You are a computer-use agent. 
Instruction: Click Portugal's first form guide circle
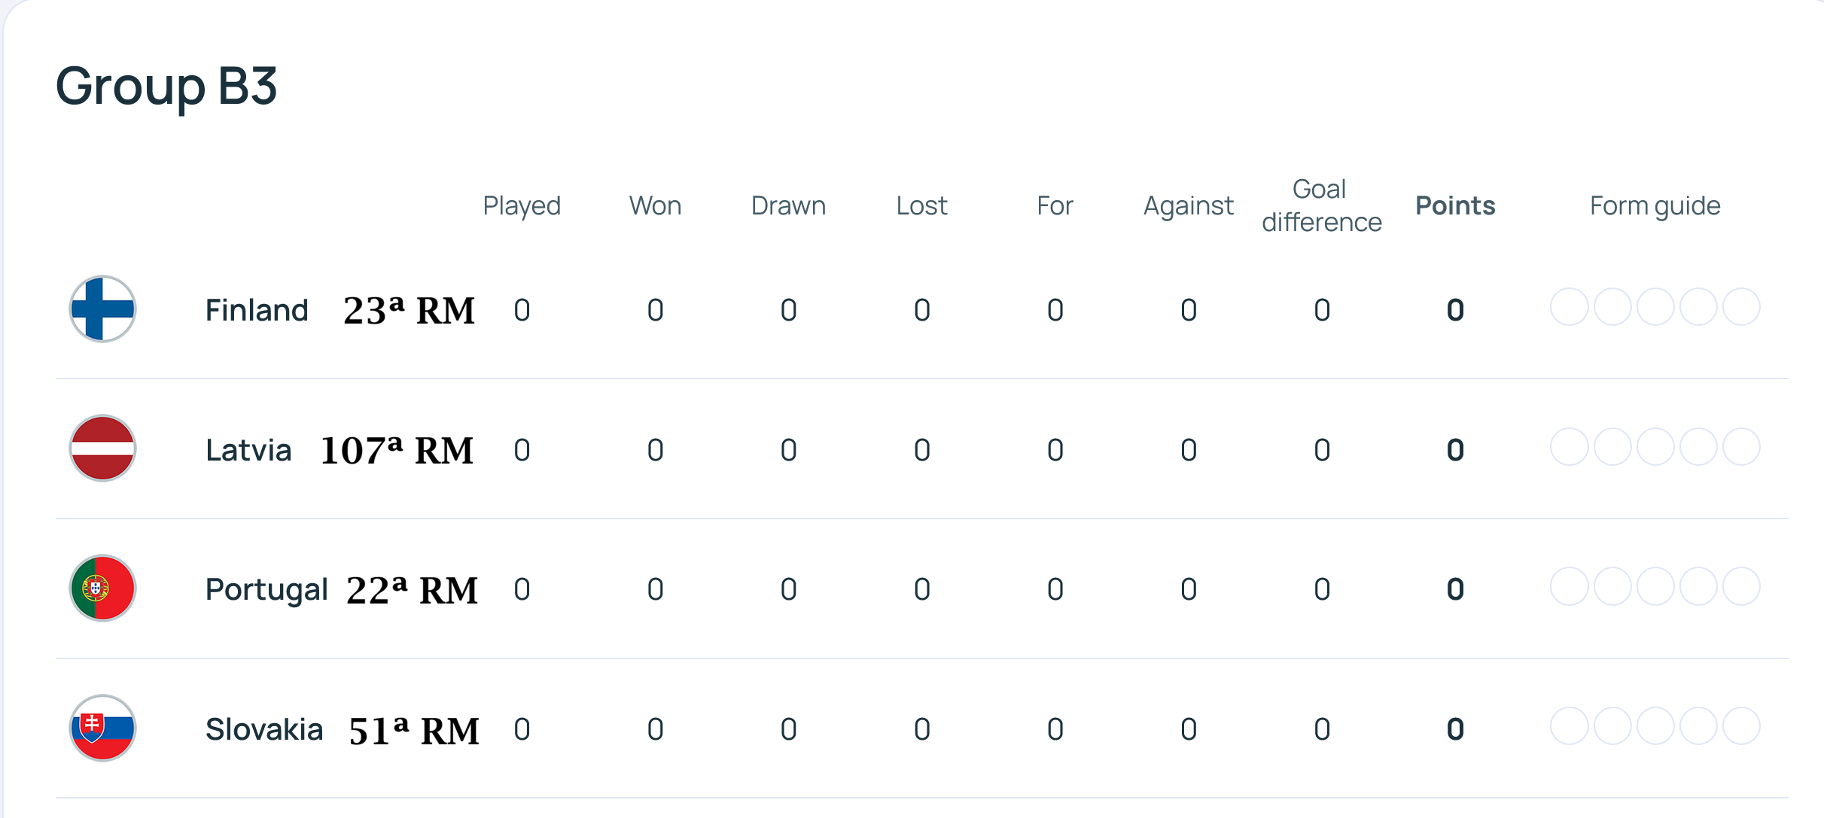1569,587
